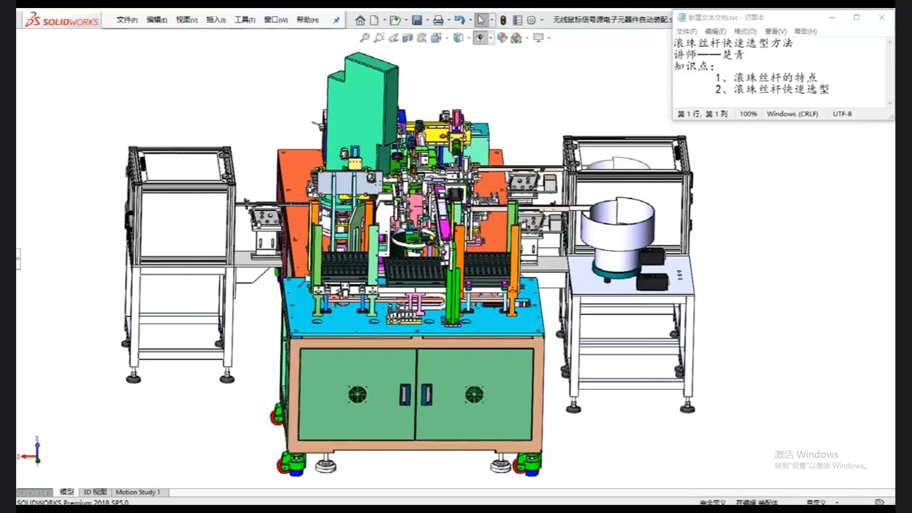
Task: Click the Rebuild traffic light icon
Action: coord(503,20)
